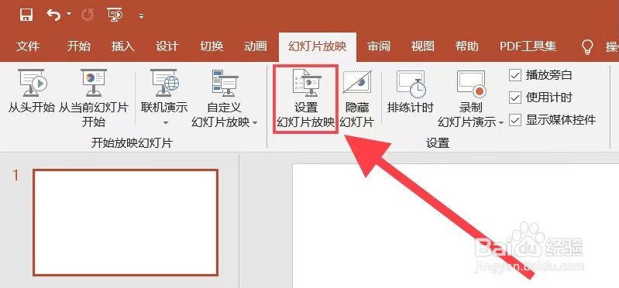Switch to the 视图 tab

point(422,46)
